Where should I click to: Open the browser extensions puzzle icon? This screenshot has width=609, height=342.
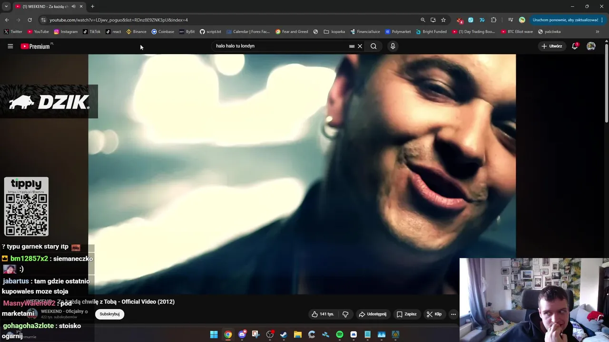pos(493,20)
